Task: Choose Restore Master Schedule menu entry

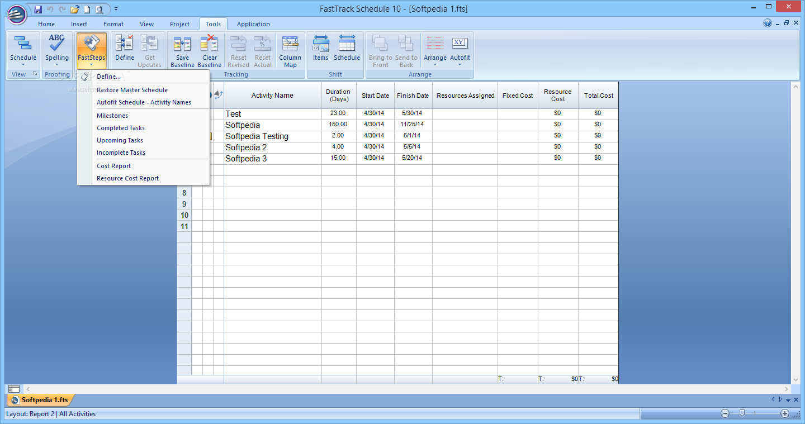Action: click(x=143, y=90)
